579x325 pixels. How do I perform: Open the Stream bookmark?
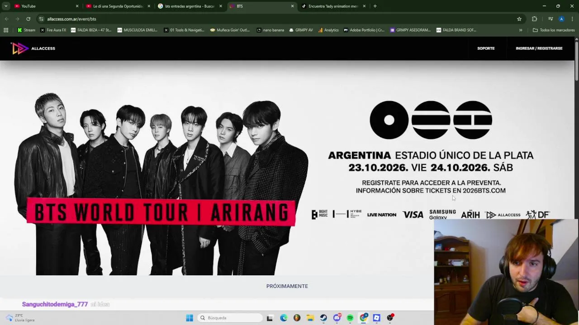coord(26,30)
